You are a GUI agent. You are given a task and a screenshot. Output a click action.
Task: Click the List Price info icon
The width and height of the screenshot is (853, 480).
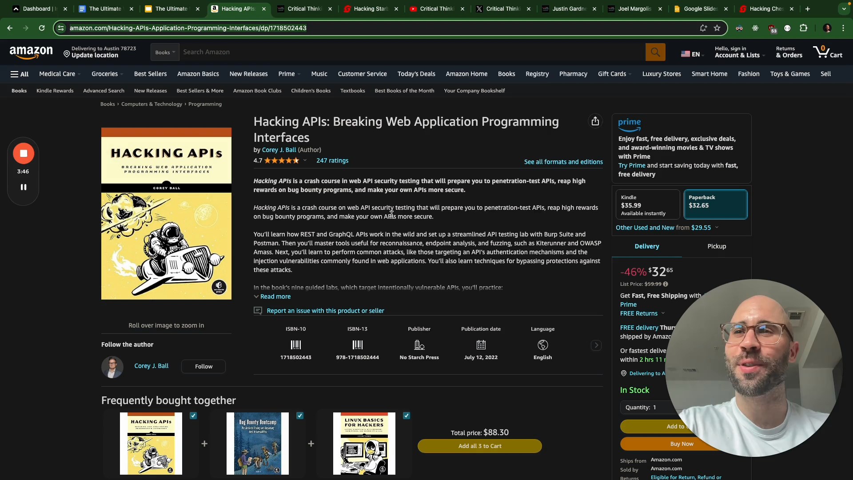click(x=666, y=284)
